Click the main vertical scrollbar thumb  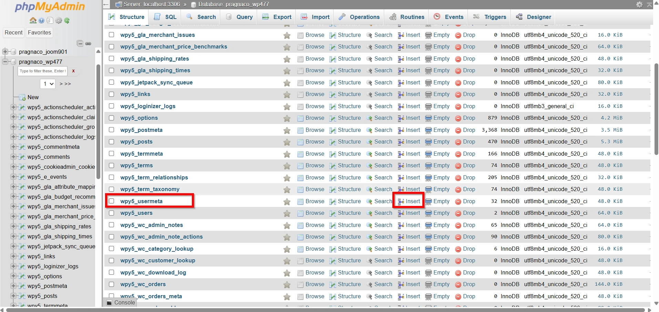(656, 109)
